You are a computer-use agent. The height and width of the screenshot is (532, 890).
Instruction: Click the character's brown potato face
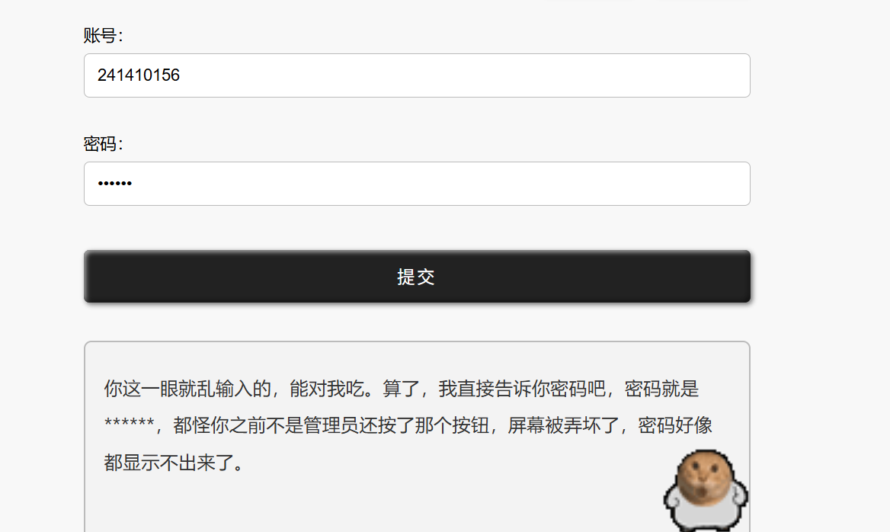pos(706,476)
